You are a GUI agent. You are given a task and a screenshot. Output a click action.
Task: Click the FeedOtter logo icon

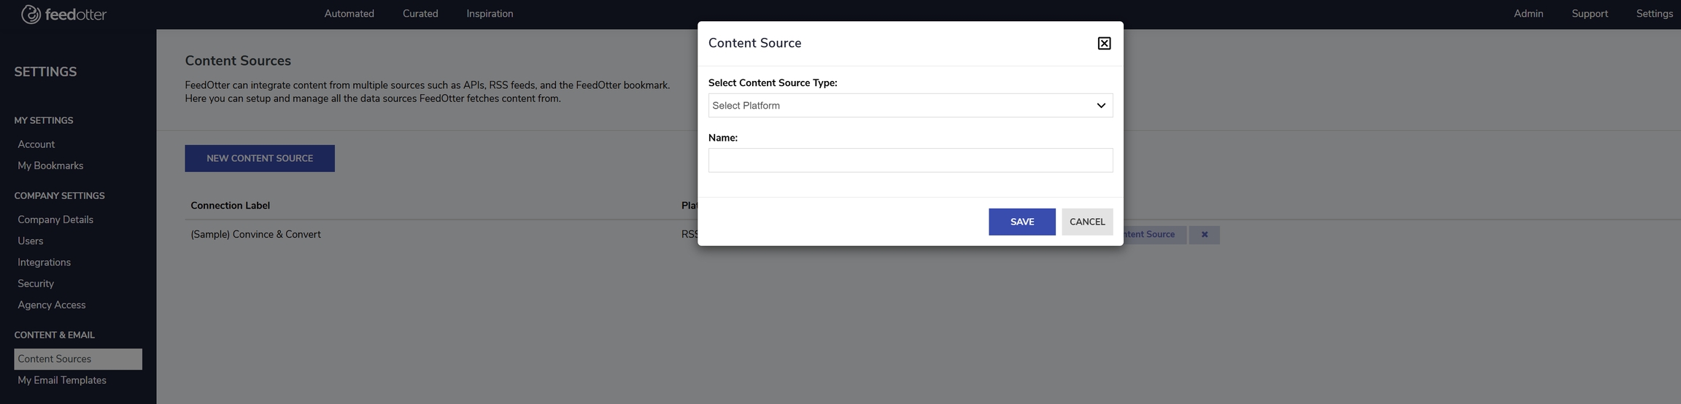click(31, 14)
